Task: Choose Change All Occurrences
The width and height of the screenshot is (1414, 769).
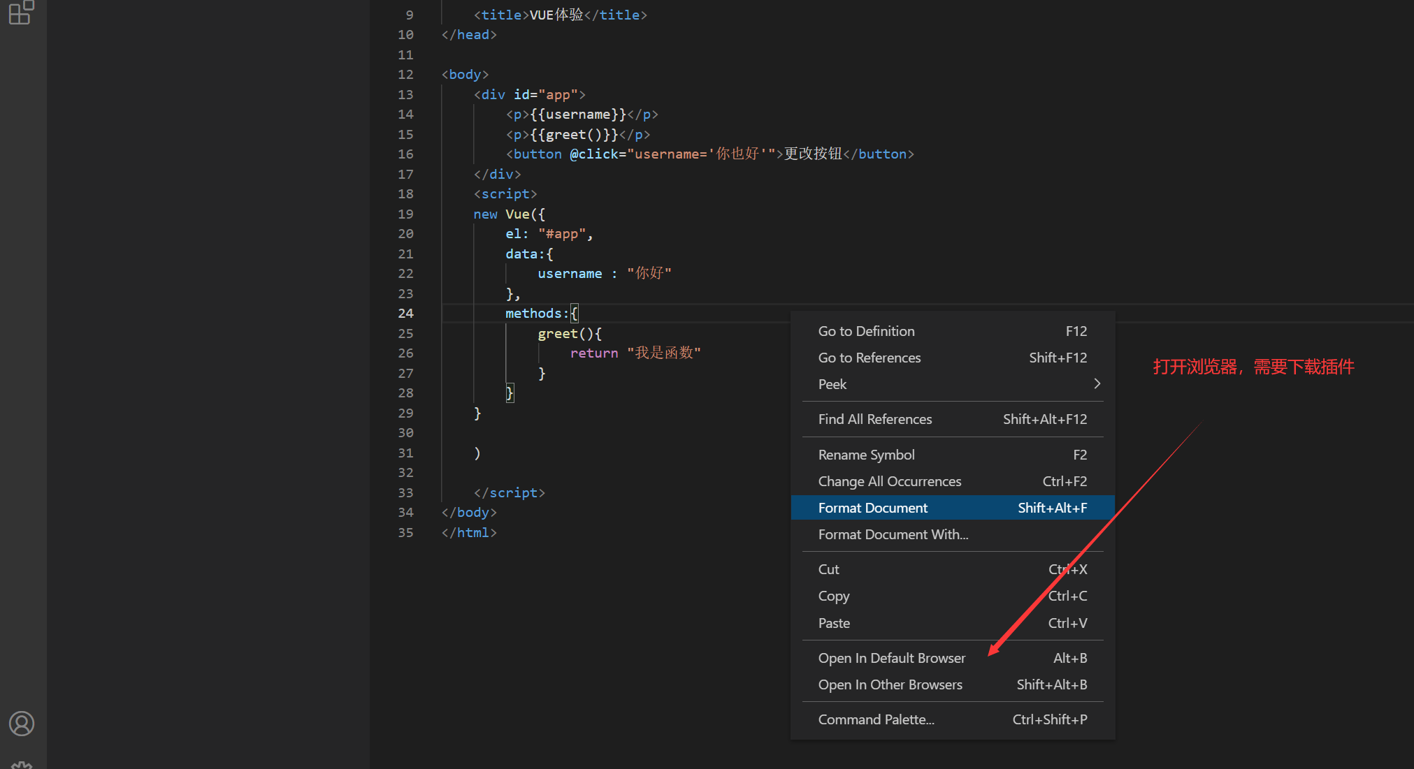Action: (889, 481)
